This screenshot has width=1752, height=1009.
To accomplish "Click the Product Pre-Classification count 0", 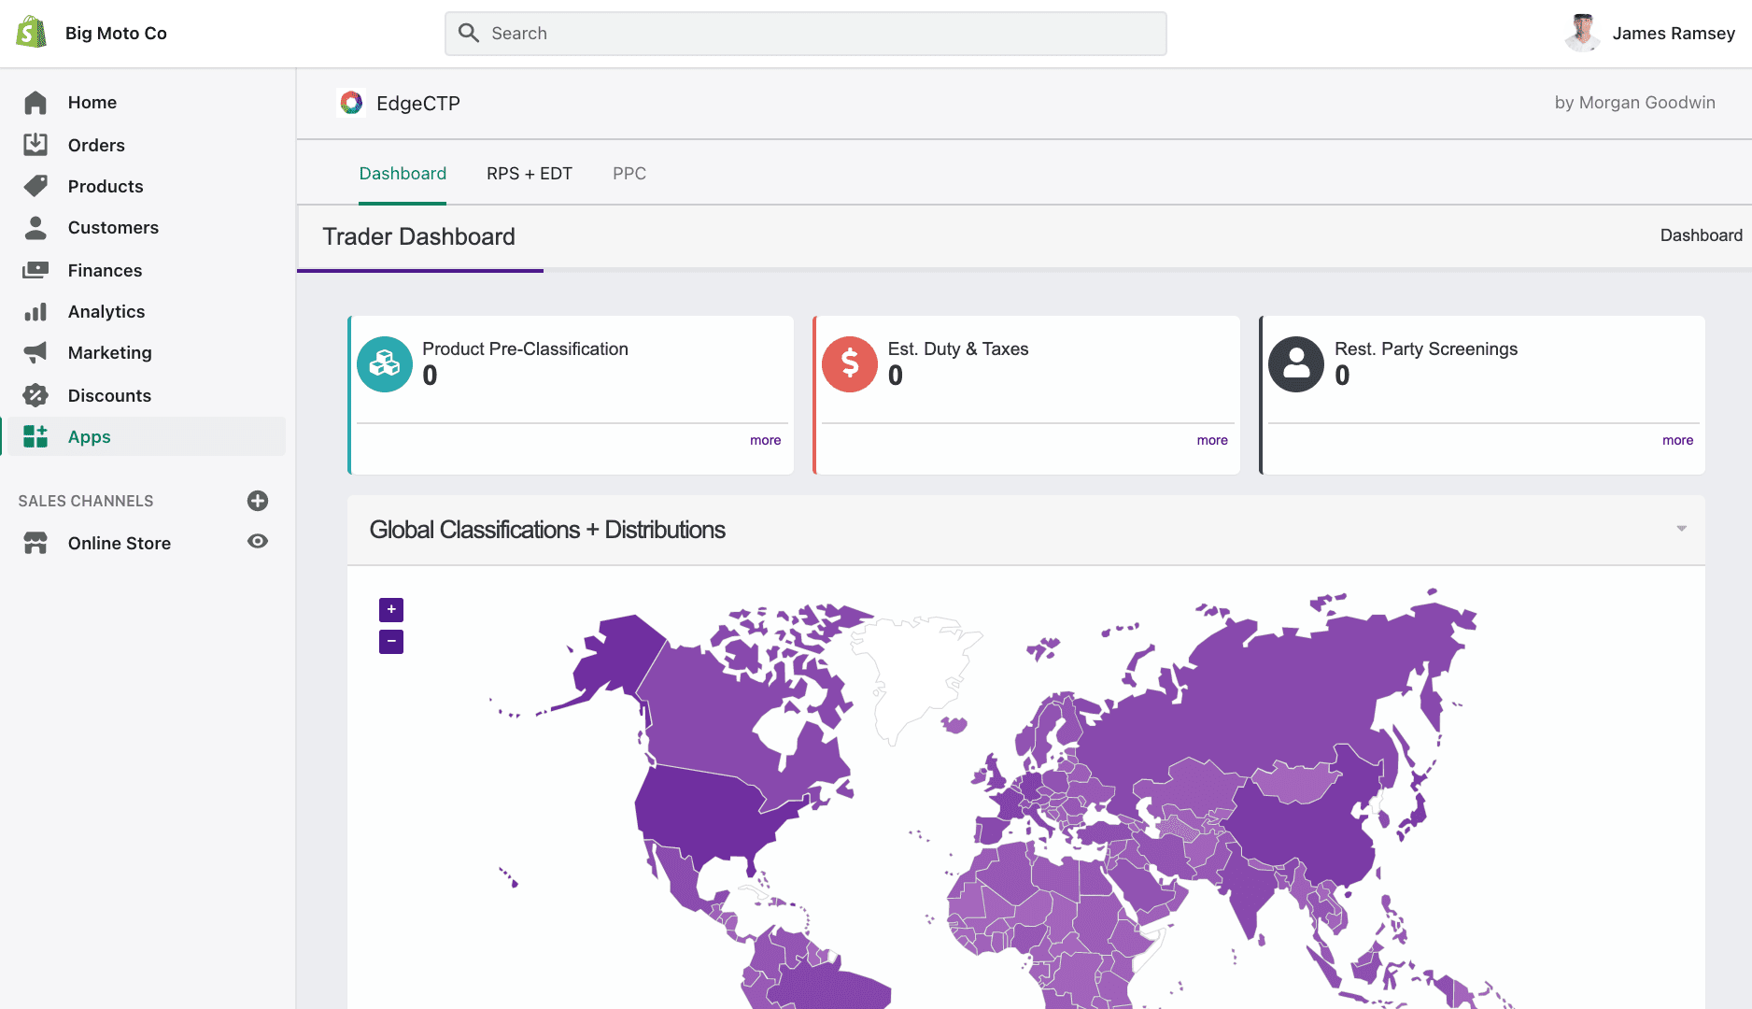I will [x=430, y=376].
